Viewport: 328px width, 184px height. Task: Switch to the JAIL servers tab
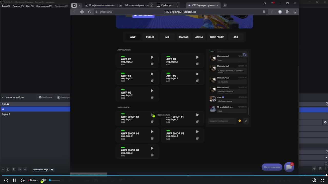pyautogui.click(x=236, y=37)
